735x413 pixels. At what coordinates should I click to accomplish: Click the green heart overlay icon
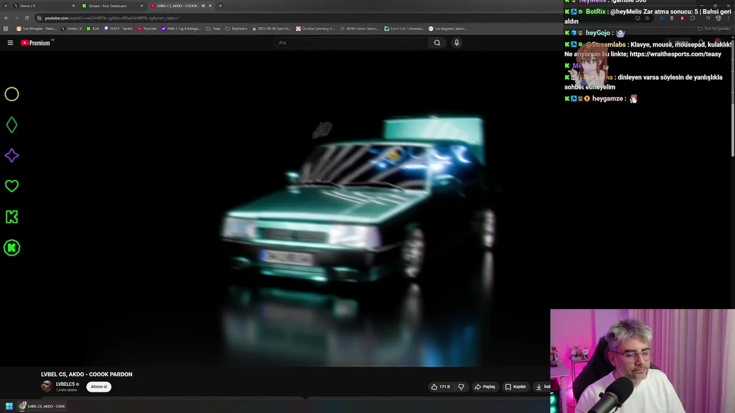(11, 186)
